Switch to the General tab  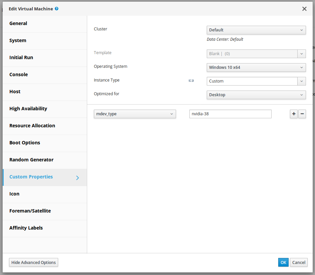[18, 23]
